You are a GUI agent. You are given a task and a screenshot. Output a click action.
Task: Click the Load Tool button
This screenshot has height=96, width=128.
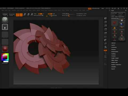tap(114, 13)
